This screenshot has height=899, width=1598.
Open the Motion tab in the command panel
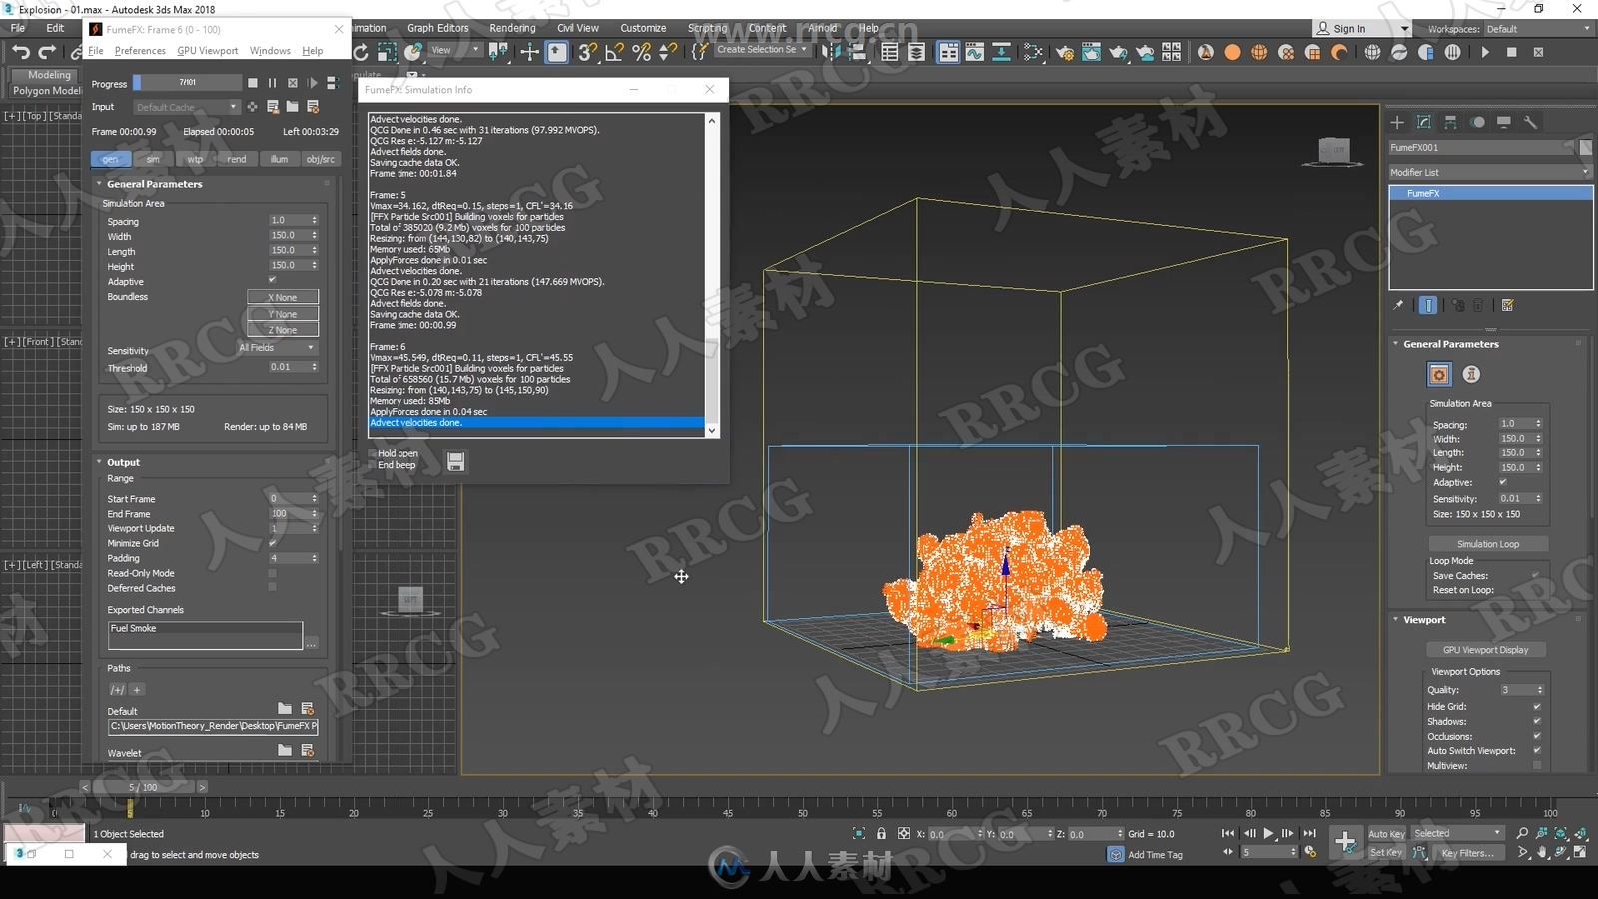[x=1478, y=122]
